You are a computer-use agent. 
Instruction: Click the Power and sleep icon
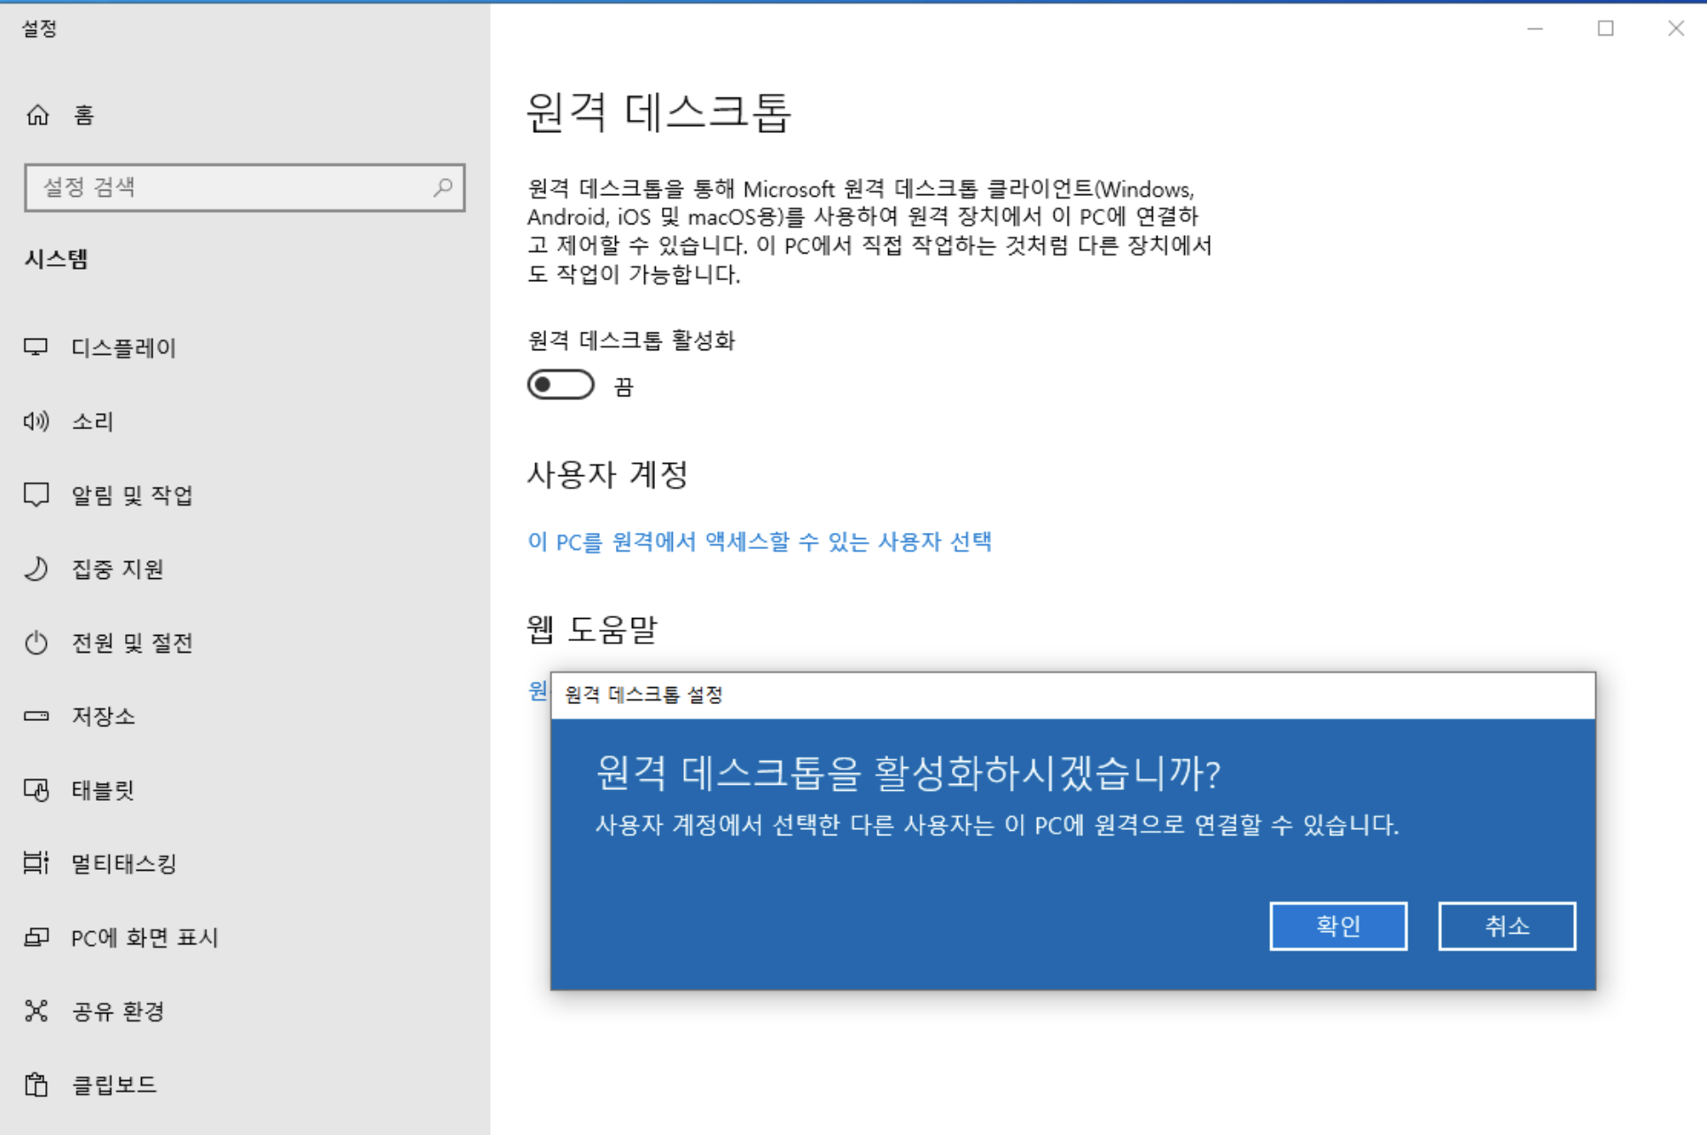(x=36, y=642)
